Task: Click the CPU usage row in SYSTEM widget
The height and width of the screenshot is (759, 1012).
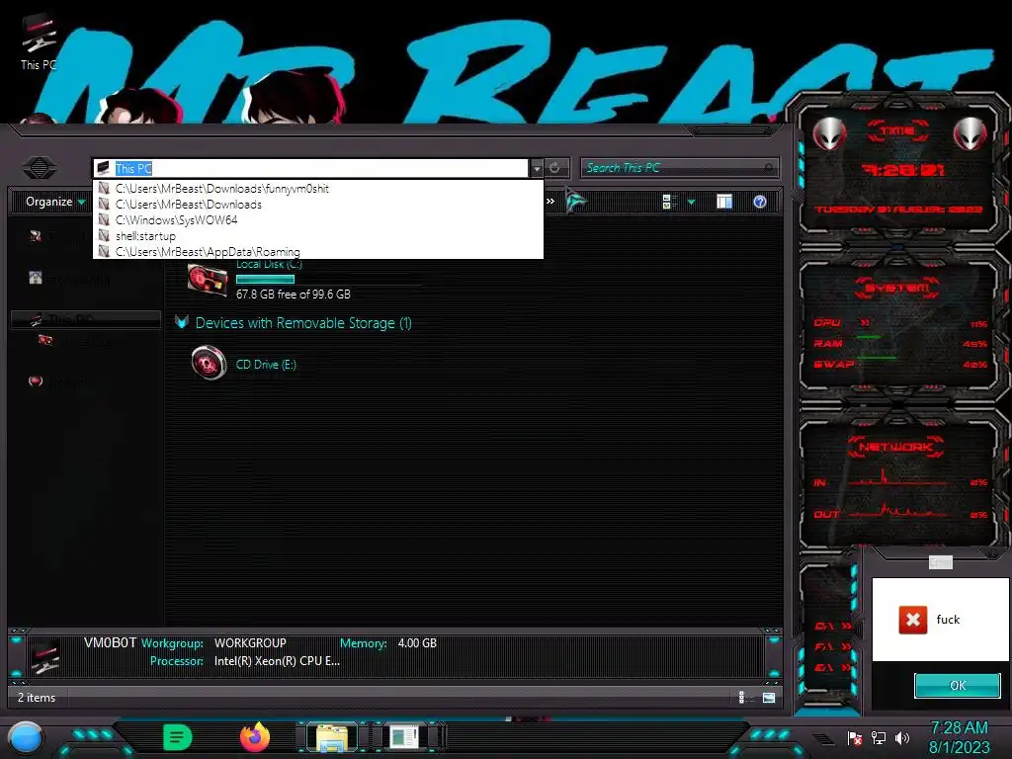Action: 900,323
